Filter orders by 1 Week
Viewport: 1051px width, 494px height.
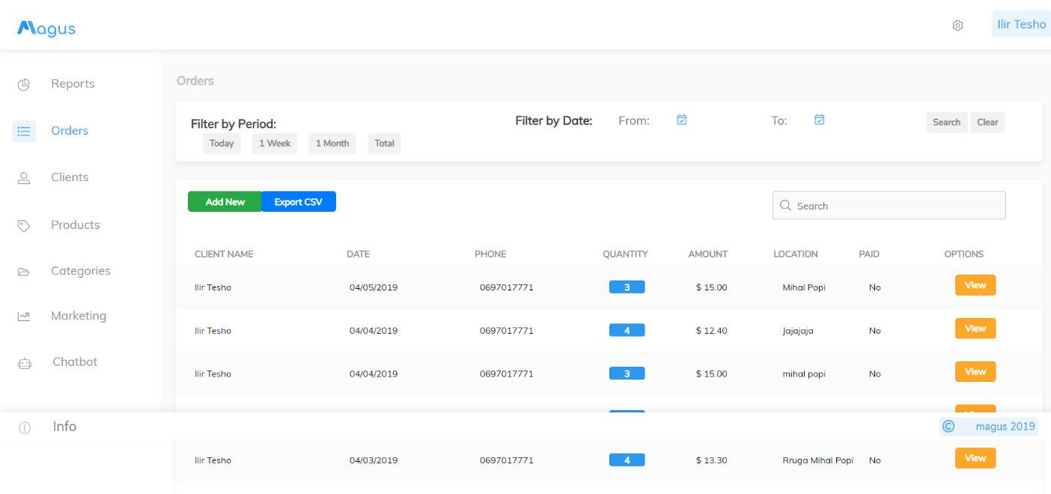pyautogui.click(x=275, y=144)
